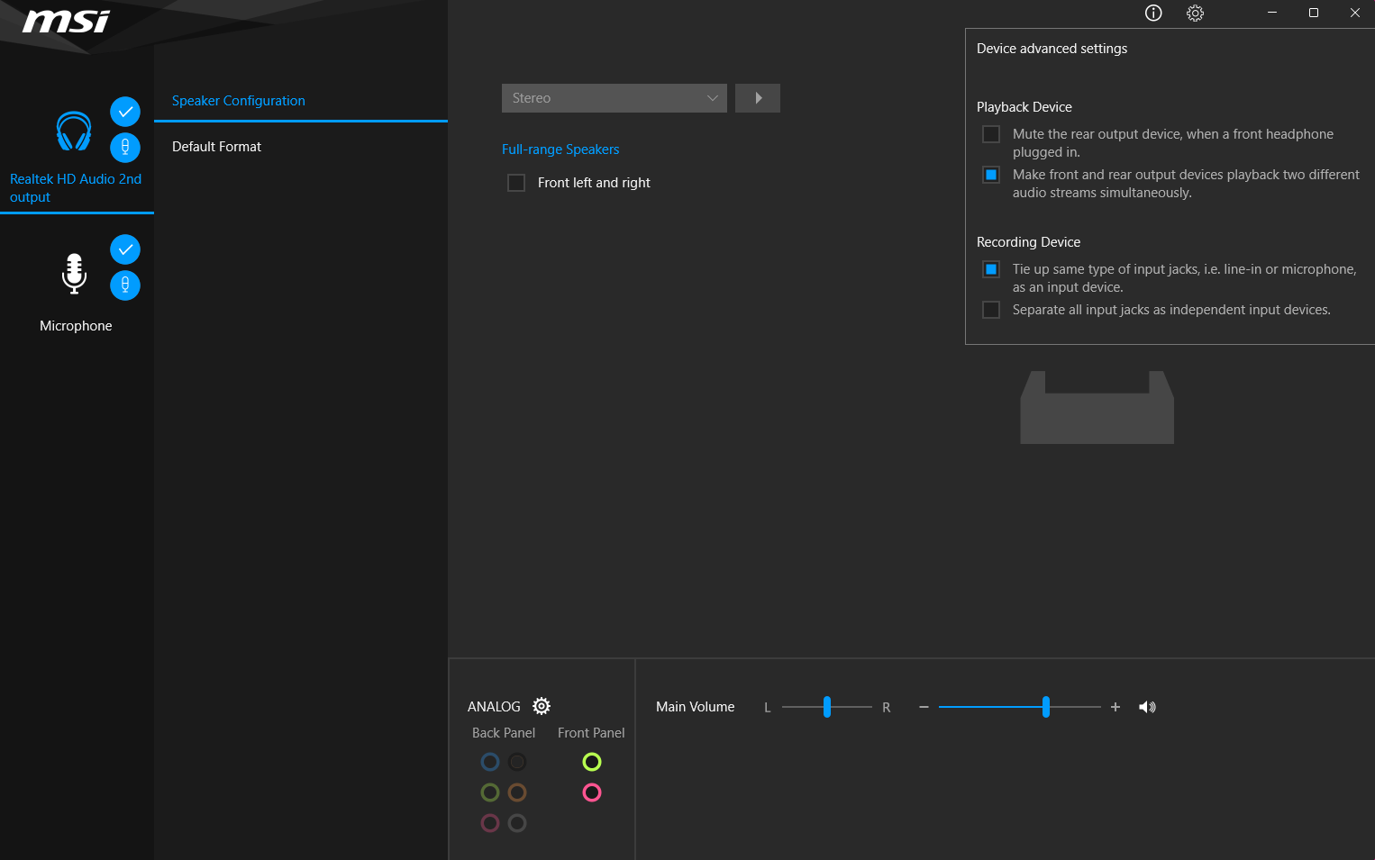Click the checkmark badge next to Microphone
Image resolution: width=1375 pixels, height=860 pixels.
(x=125, y=249)
